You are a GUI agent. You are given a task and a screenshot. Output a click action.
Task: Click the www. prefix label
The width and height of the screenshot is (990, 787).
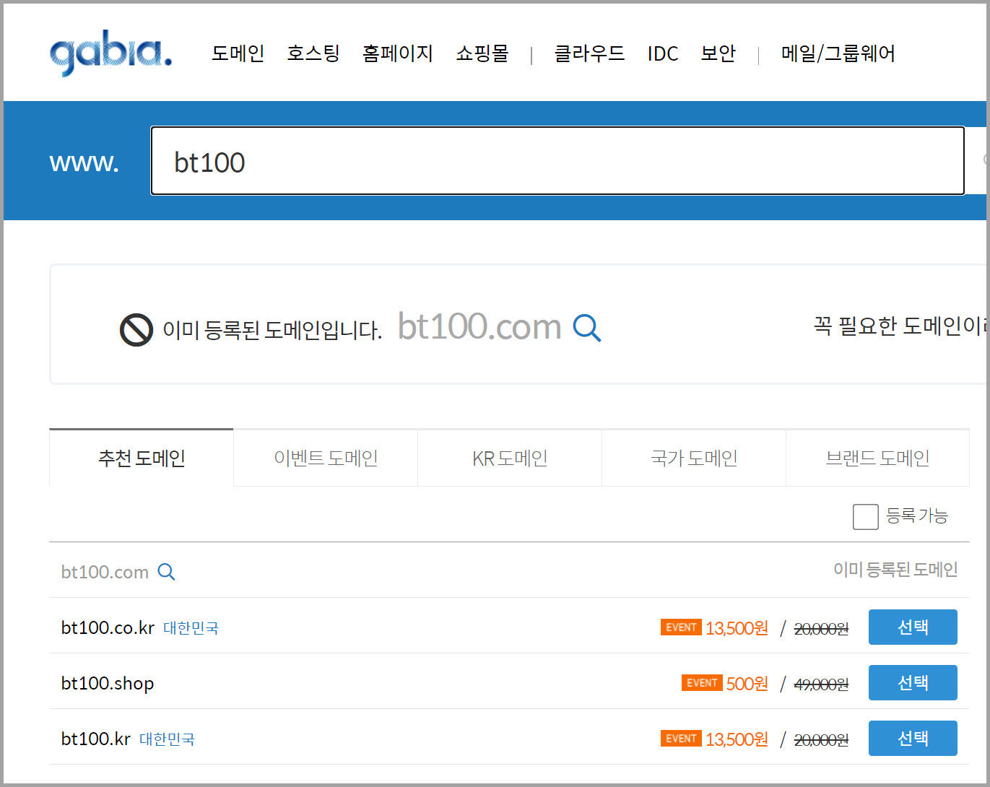(84, 162)
